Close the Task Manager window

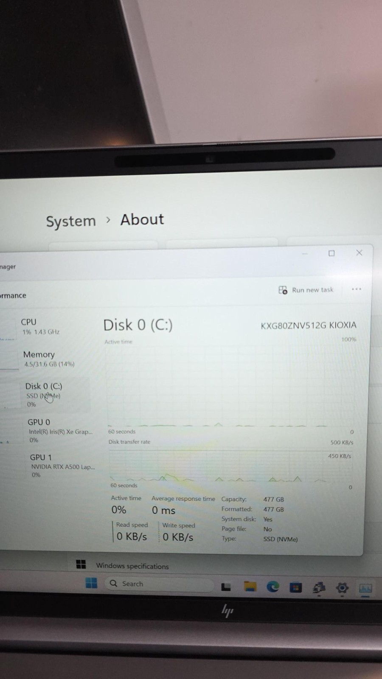[359, 253]
